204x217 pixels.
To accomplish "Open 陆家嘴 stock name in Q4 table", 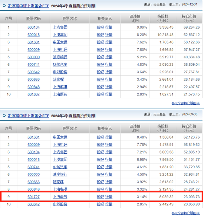I will tap(58, 80).
